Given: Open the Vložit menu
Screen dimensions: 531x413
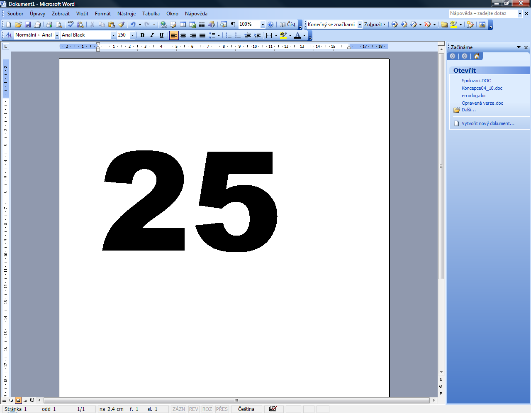Looking at the screenshot, I should click(x=82, y=14).
